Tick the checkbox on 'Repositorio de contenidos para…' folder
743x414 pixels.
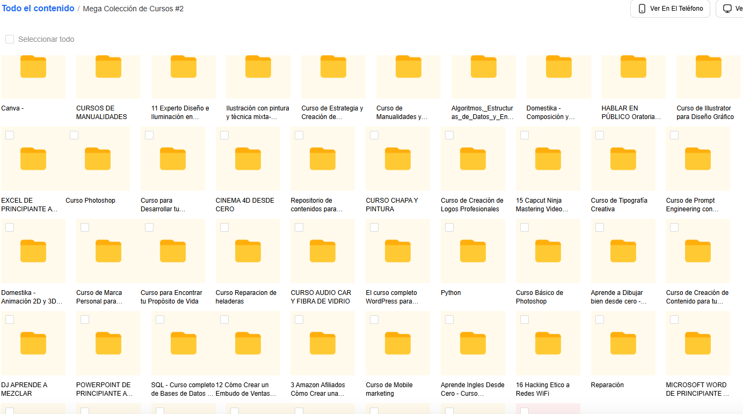[299, 135]
